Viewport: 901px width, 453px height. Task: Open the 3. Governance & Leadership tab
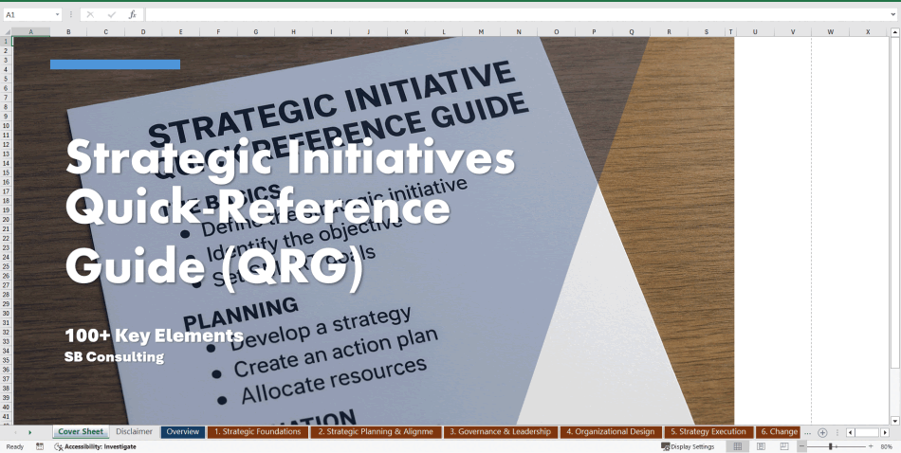click(500, 432)
